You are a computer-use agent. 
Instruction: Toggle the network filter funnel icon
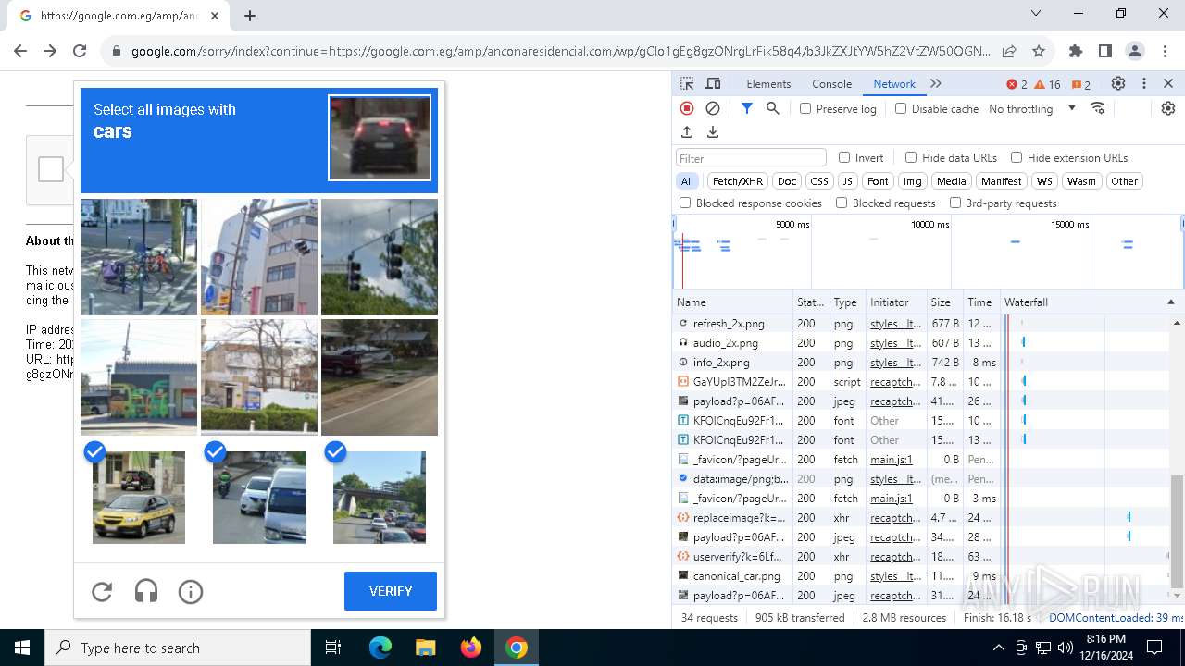[x=747, y=108]
